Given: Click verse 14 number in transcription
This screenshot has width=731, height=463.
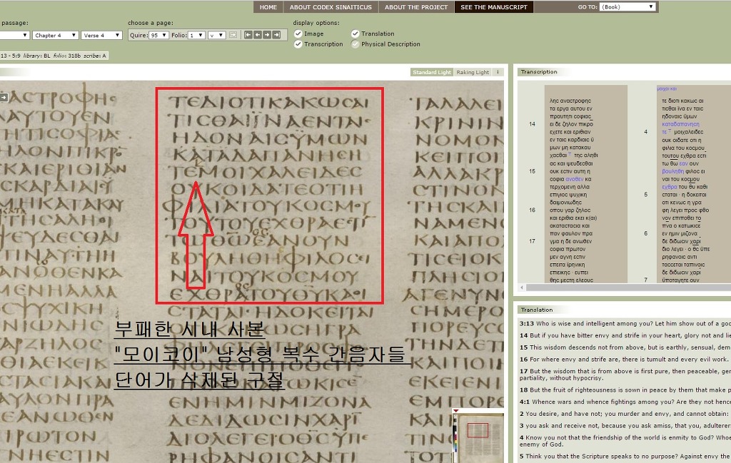Looking at the screenshot, I should click(532, 124).
